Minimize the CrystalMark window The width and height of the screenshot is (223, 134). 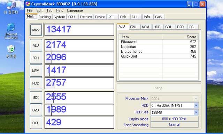(190, 4)
